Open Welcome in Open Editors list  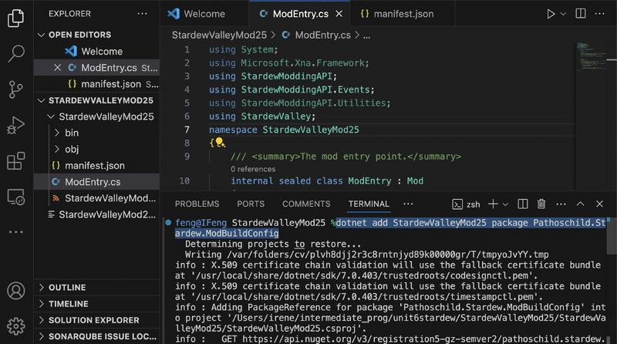coord(96,51)
